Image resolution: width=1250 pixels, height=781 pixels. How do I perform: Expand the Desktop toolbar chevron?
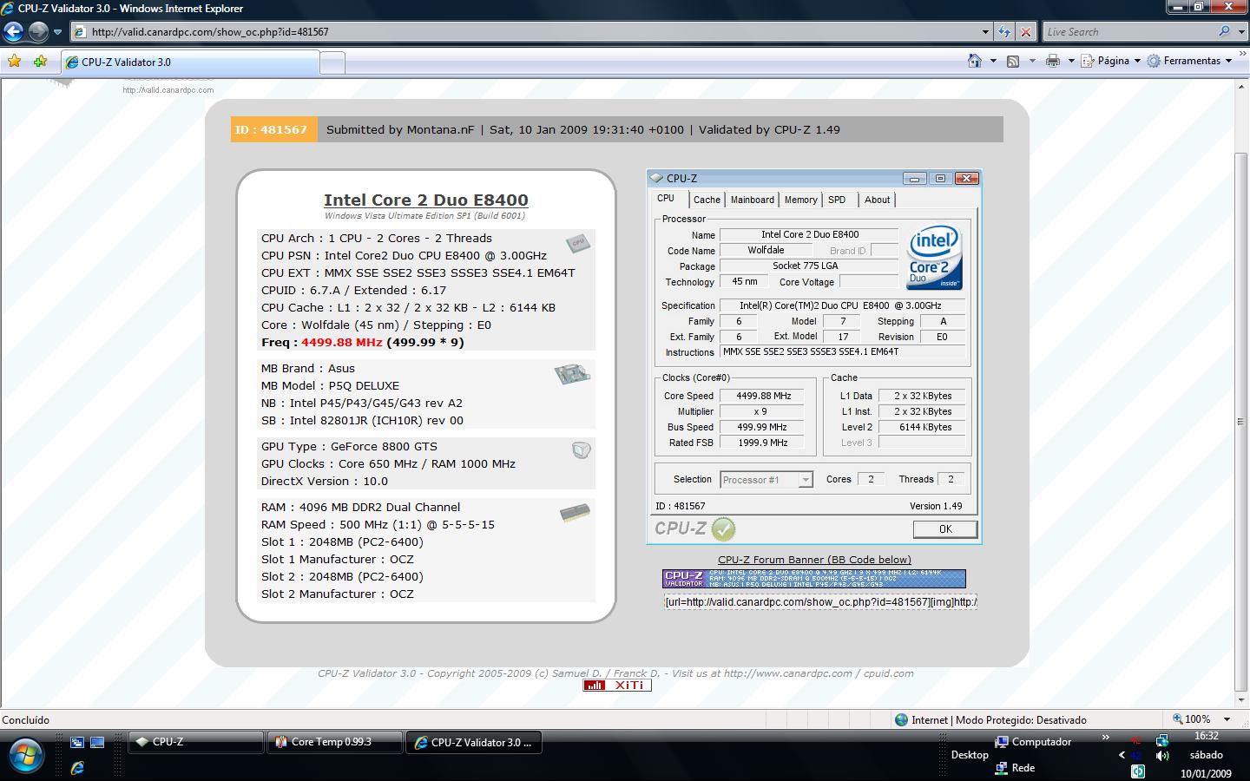point(1105,738)
